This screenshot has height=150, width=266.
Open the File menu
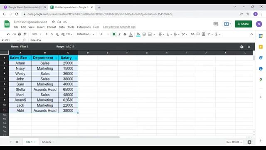(16, 27)
